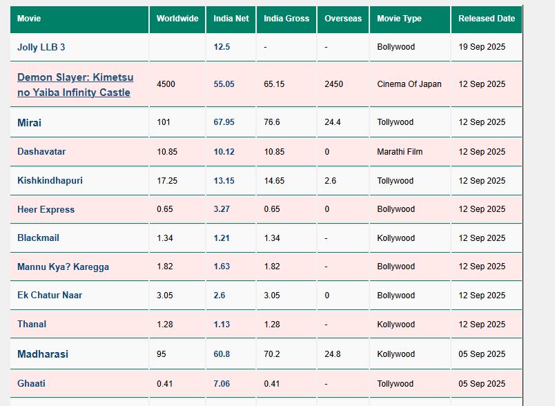555x406 pixels.
Task: Open Demon Slayer: Kimetsu no Yaiba Infinity Castle link
Action: (75, 85)
